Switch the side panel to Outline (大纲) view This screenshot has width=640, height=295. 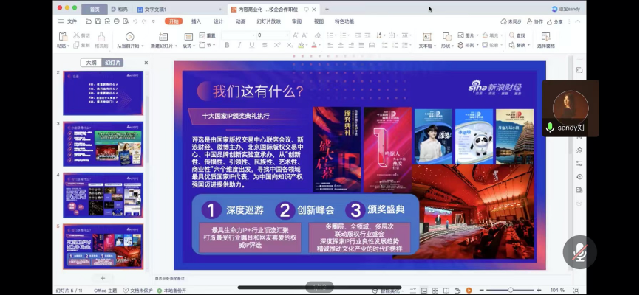[92, 63]
